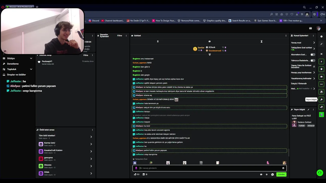
Task: Open the green support chat bubble
Action: pos(320,173)
